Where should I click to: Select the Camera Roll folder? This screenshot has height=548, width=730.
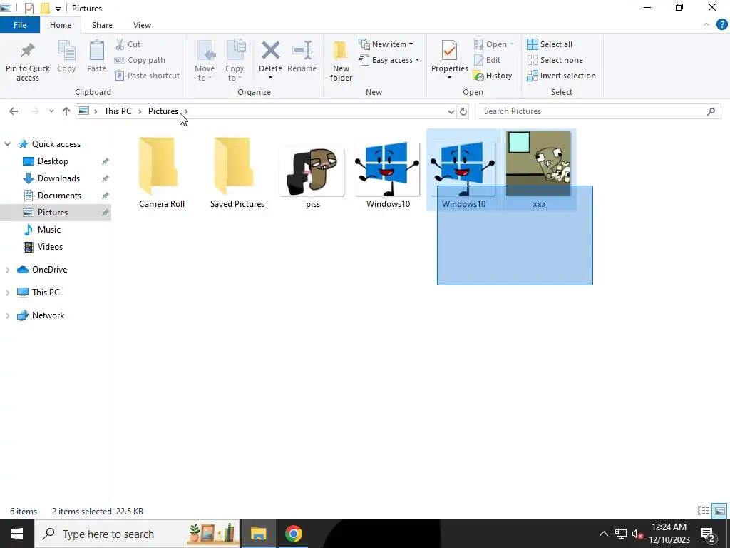[x=162, y=171]
